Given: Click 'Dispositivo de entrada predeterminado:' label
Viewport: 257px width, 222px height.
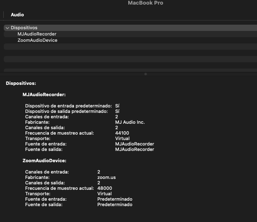Looking at the screenshot, I should [x=69, y=106].
